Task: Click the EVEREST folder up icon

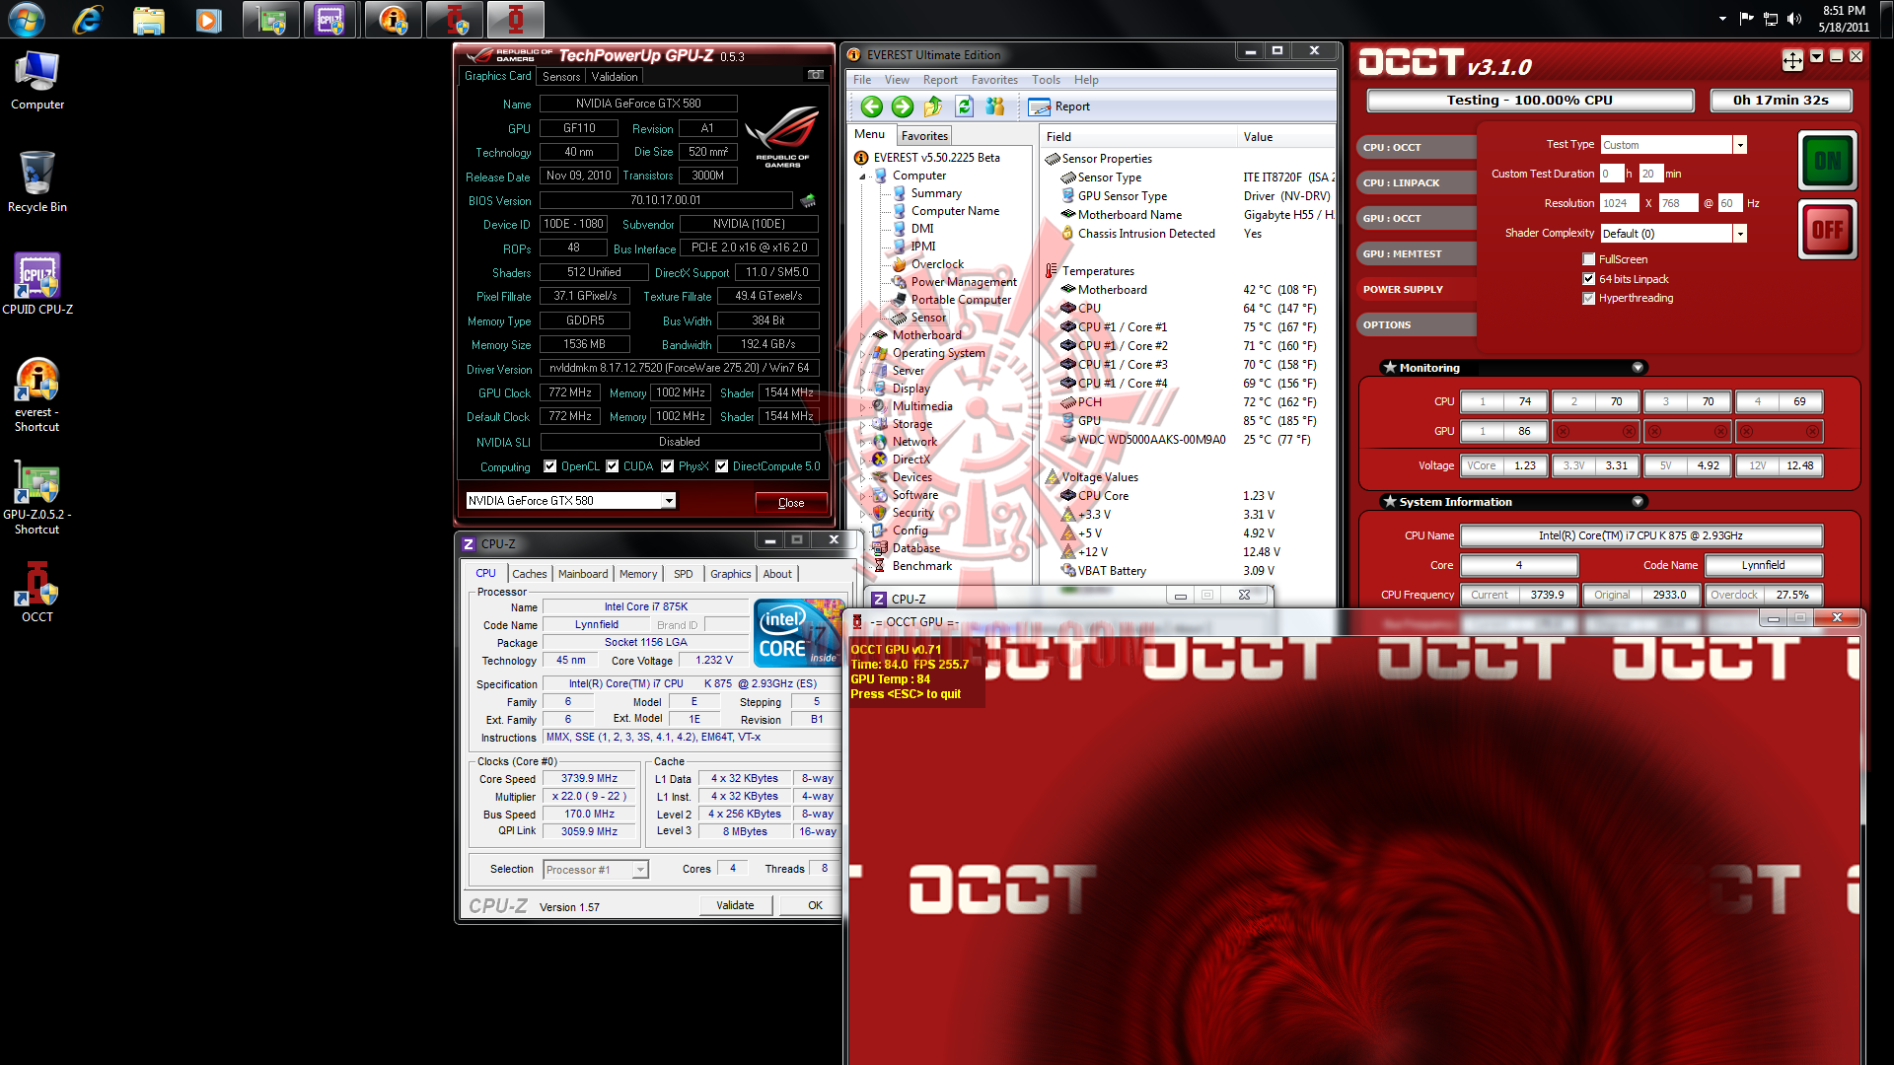Action: [933, 106]
